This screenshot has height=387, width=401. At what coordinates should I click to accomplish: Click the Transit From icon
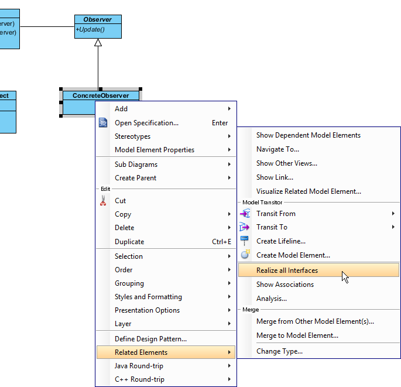point(245,213)
